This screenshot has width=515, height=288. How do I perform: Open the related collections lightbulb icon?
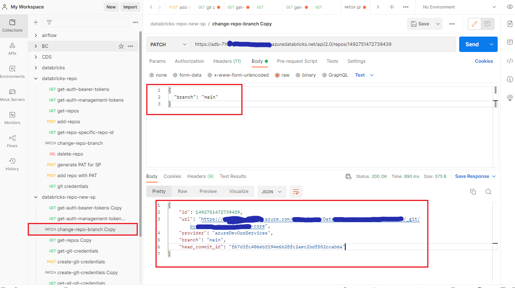pos(510,97)
